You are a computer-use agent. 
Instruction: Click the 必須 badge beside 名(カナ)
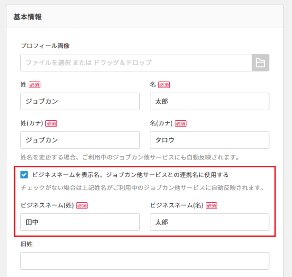coord(181,124)
